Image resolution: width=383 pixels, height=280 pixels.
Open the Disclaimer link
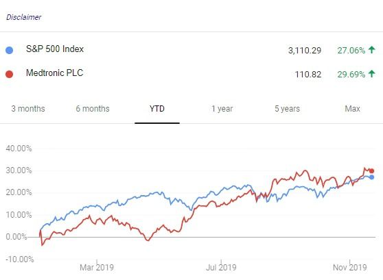tap(24, 17)
